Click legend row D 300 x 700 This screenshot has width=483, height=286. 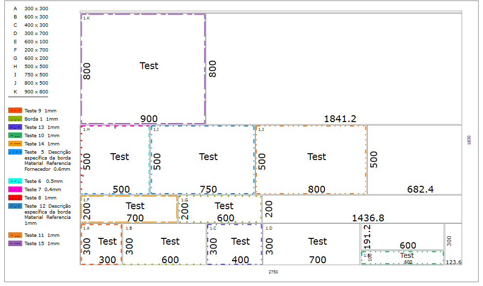(31, 34)
